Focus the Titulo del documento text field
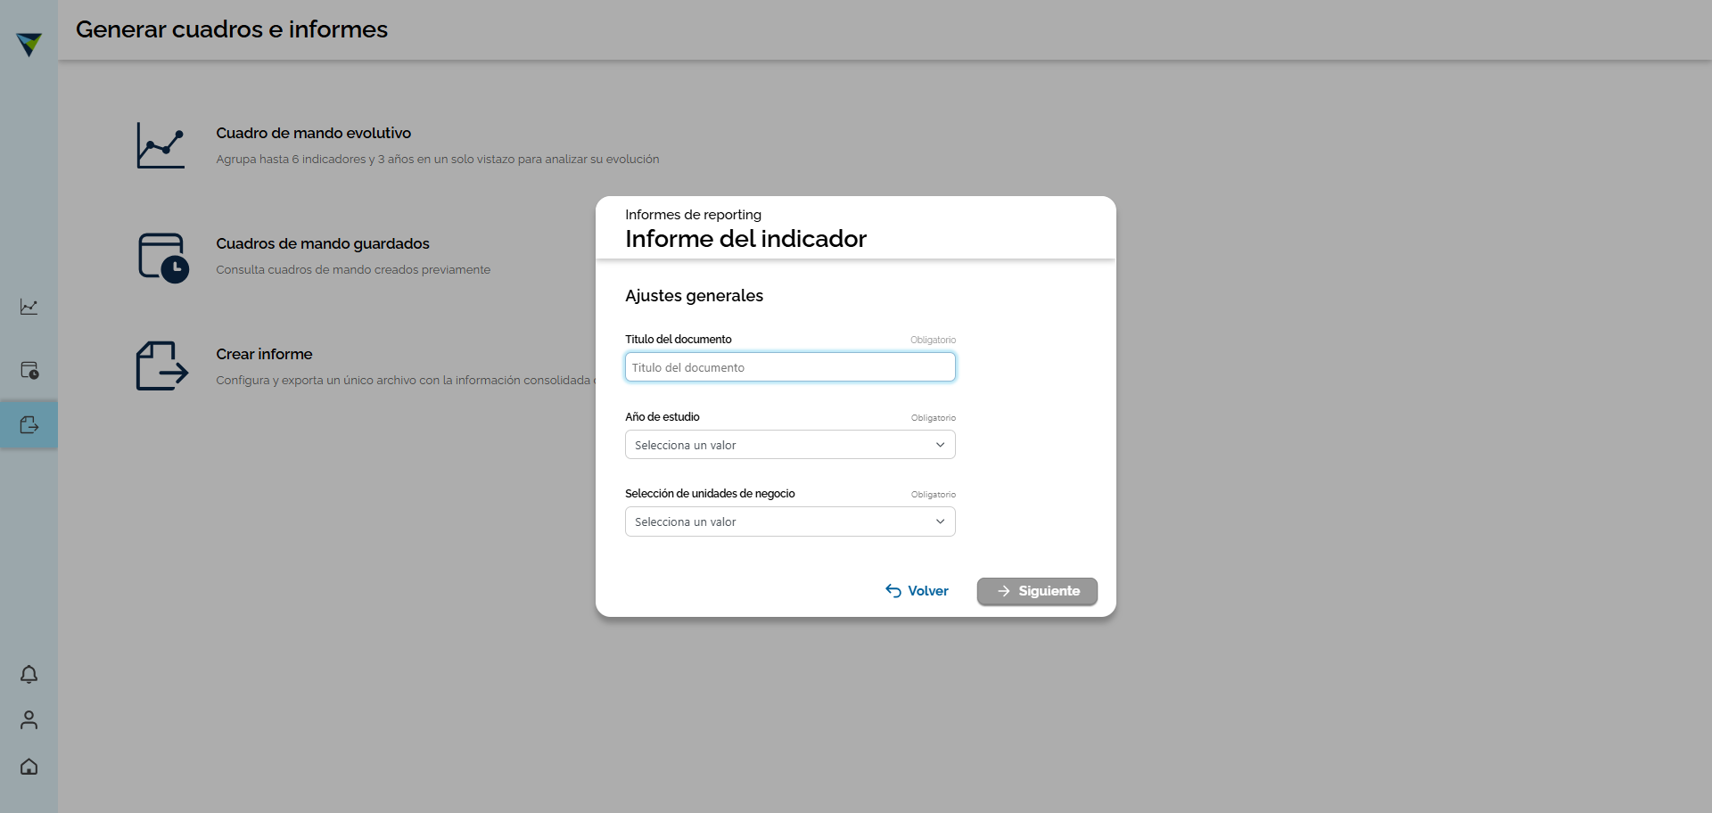This screenshot has height=813, width=1712. (x=789, y=367)
